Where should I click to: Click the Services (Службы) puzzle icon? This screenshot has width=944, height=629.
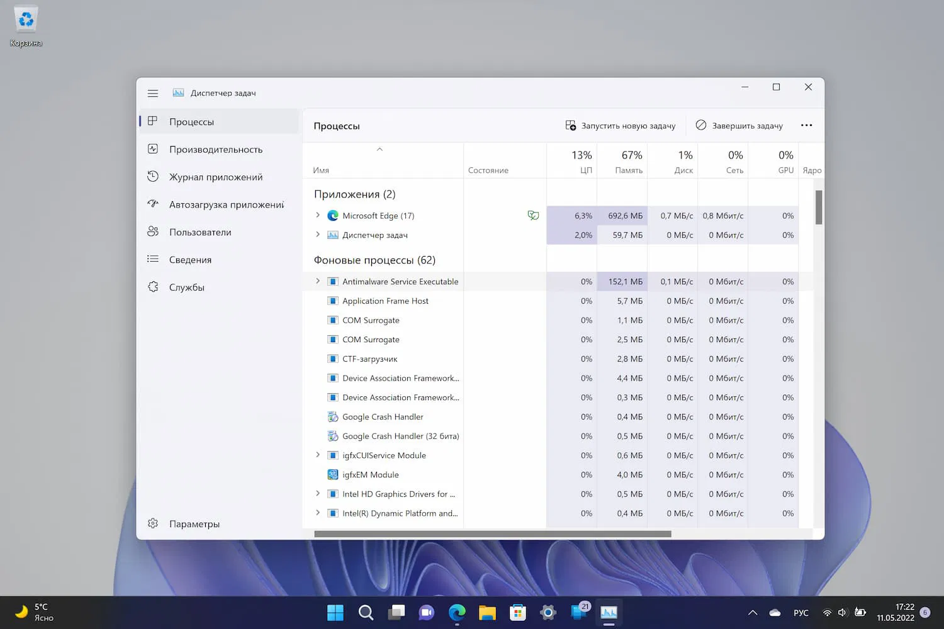(x=153, y=287)
